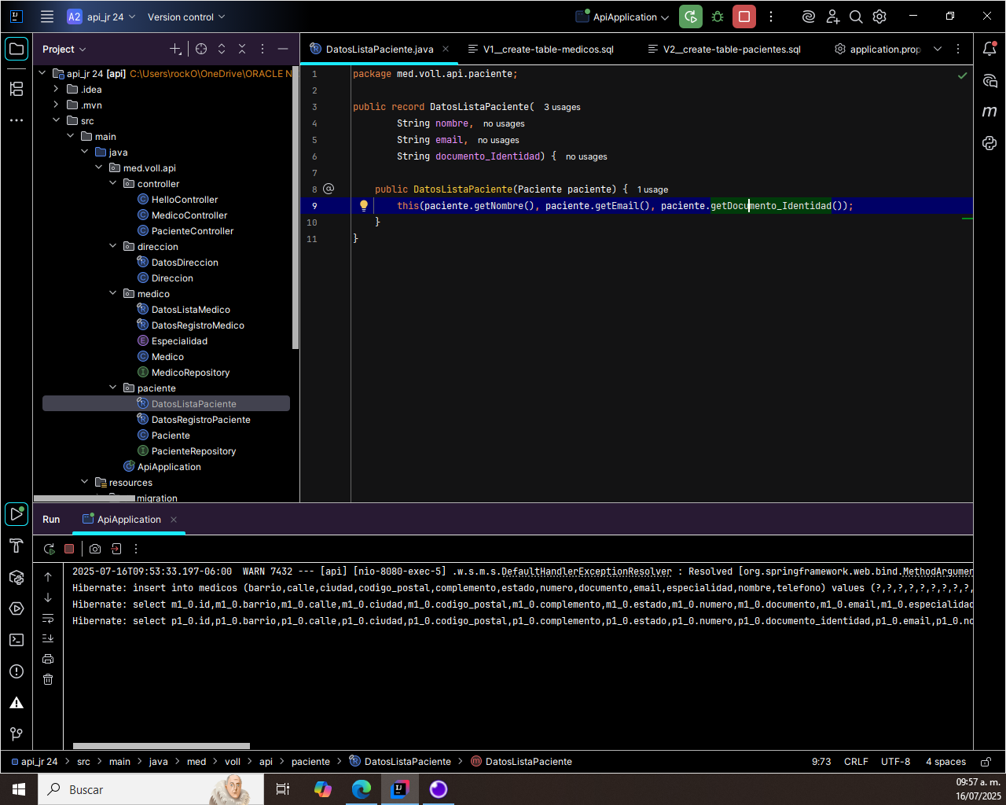Click New File plus icon in Project panel

[x=175, y=49]
